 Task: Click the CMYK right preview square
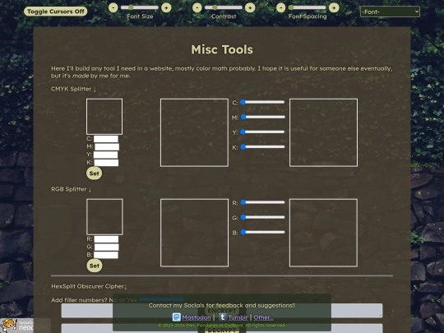[x=323, y=132]
